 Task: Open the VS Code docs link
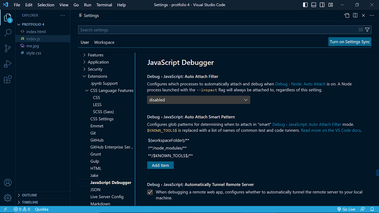(x=330, y=130)
